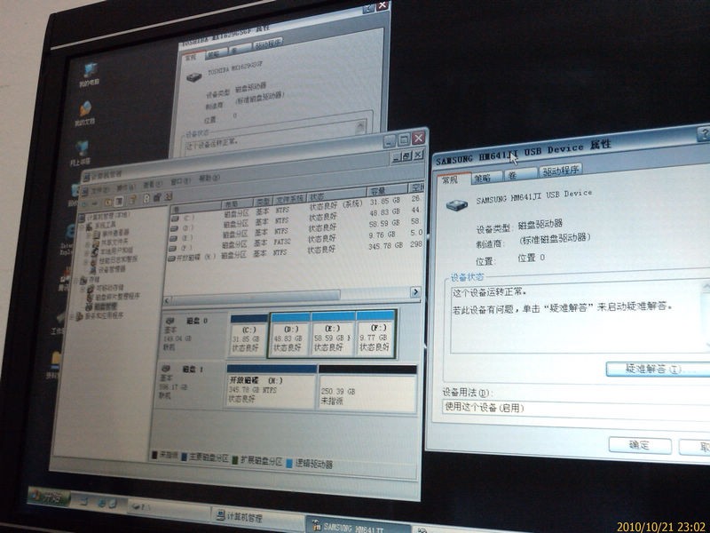Click the Start button on the taskbar
Image resolution: width=710 pixels, height=533 pixels.
coord(49,497)
